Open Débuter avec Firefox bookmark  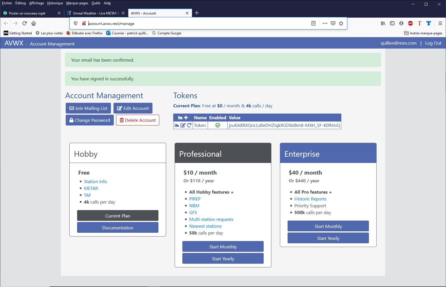84,33
